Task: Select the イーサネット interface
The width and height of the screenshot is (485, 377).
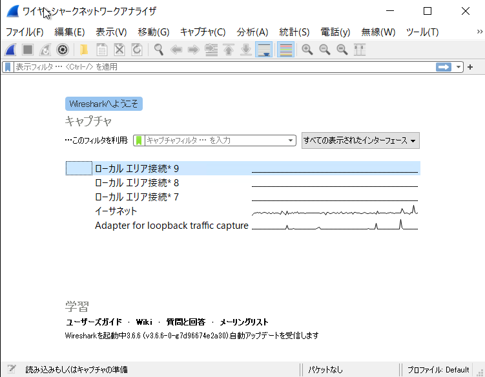Action: (243, 211)
